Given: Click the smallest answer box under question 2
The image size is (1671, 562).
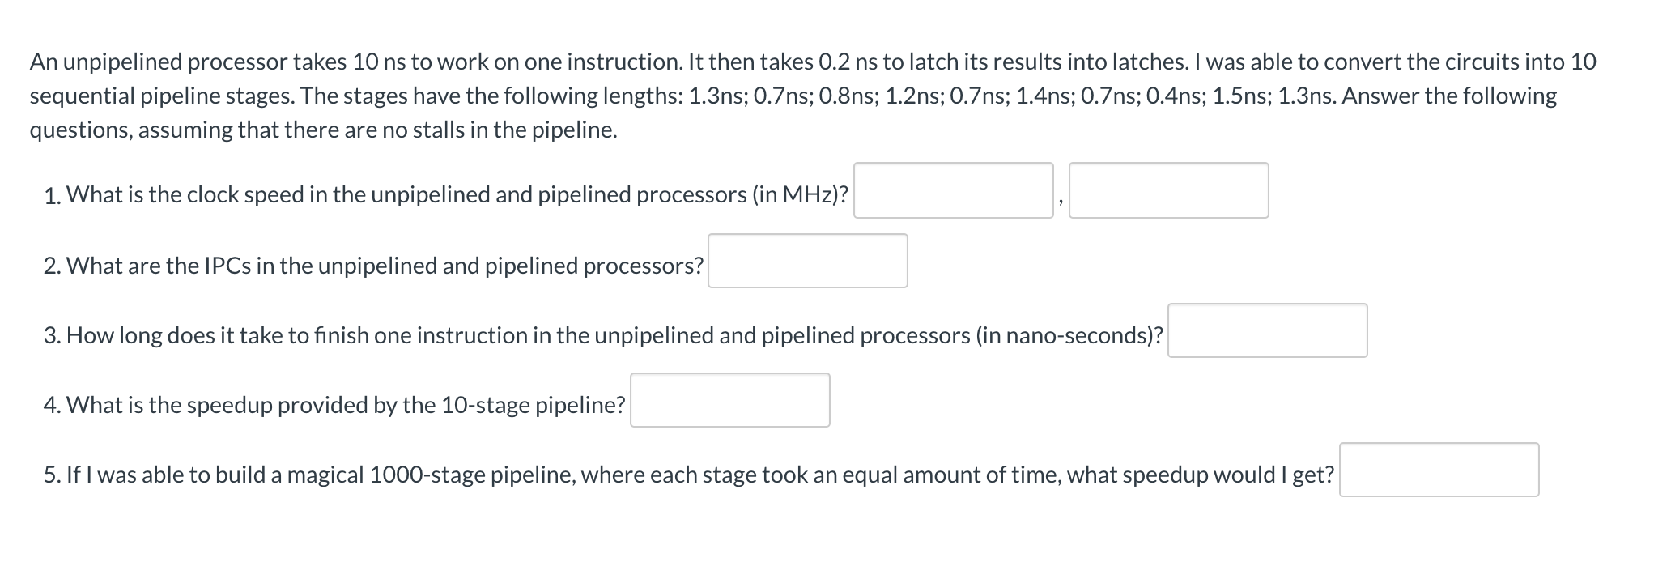Looking at the screenshot, I should [807, 260].
